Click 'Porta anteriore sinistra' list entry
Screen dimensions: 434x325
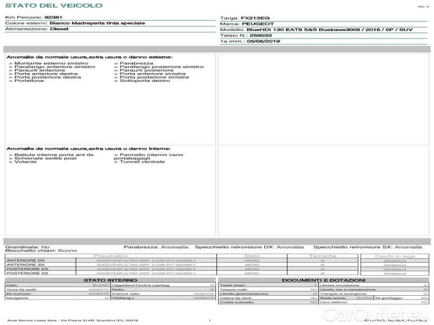[152, 74]
